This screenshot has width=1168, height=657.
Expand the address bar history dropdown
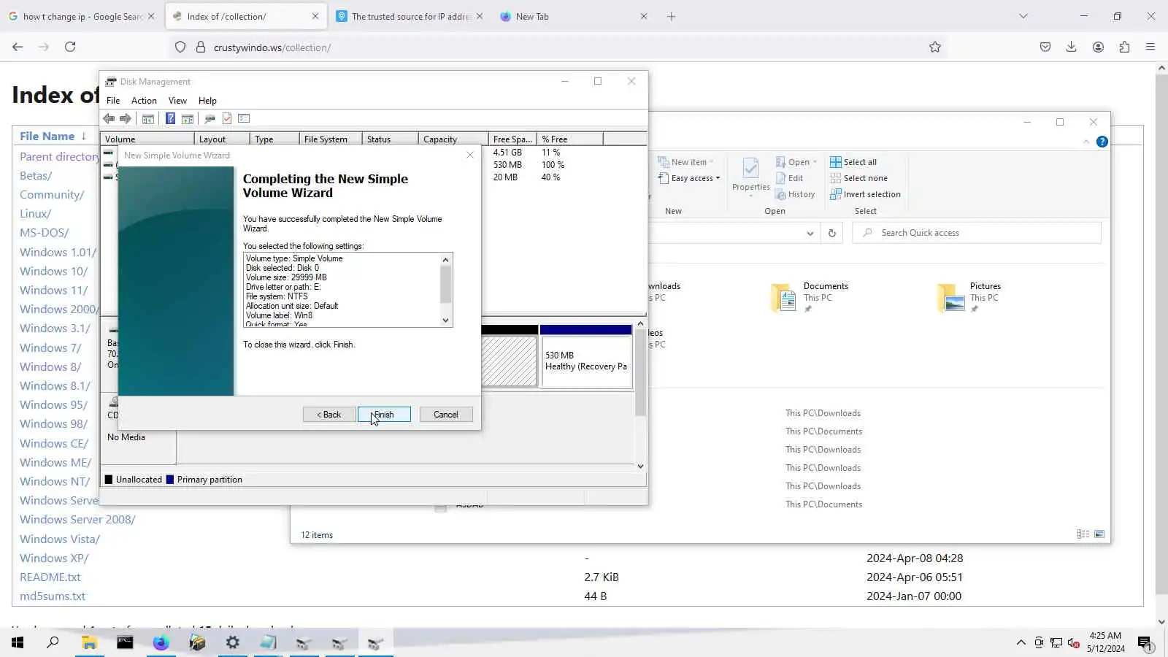tap(810, 234)
